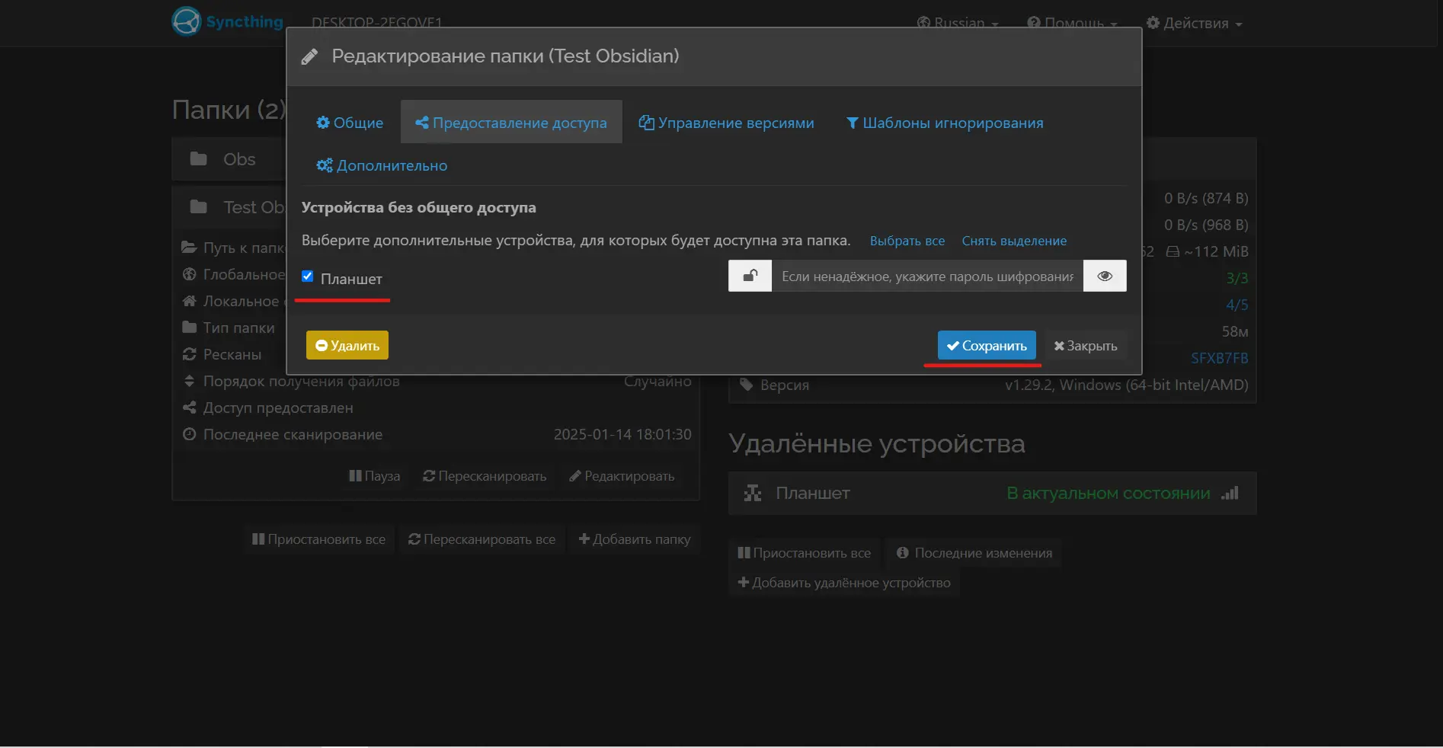The width and height of the screenshot is (1443, 748).
Task: Expand the Действия dropdown
Action: coord(1194,22)
